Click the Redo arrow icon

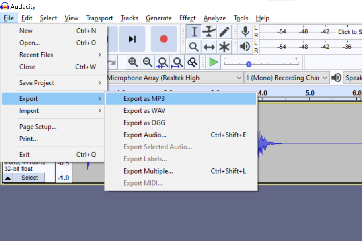pos(113,62)
